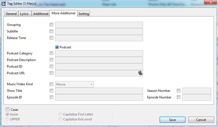
Task: Close the Tag Editor window
Action: pos(211,2)
